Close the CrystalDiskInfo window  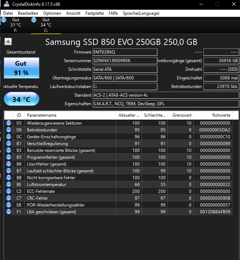tap(234, 4)
